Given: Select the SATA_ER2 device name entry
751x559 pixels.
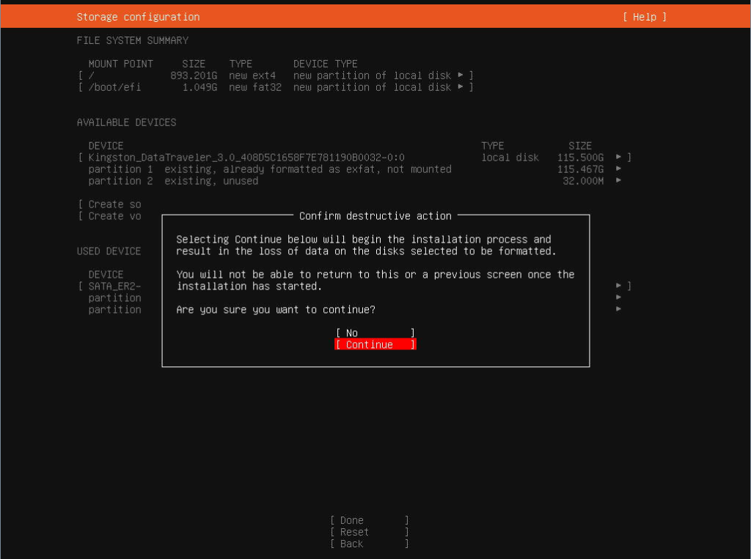Looking at the screenshot, I should [x=114, y=286].
